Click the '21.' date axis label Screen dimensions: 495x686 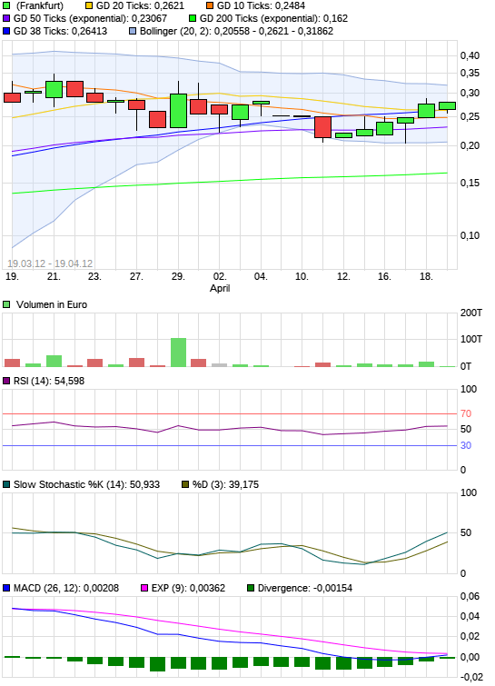click(54, 276)
